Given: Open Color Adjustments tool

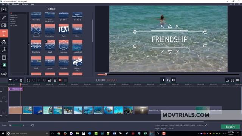Looking at the screenshot, I should [x=44, y=80].
